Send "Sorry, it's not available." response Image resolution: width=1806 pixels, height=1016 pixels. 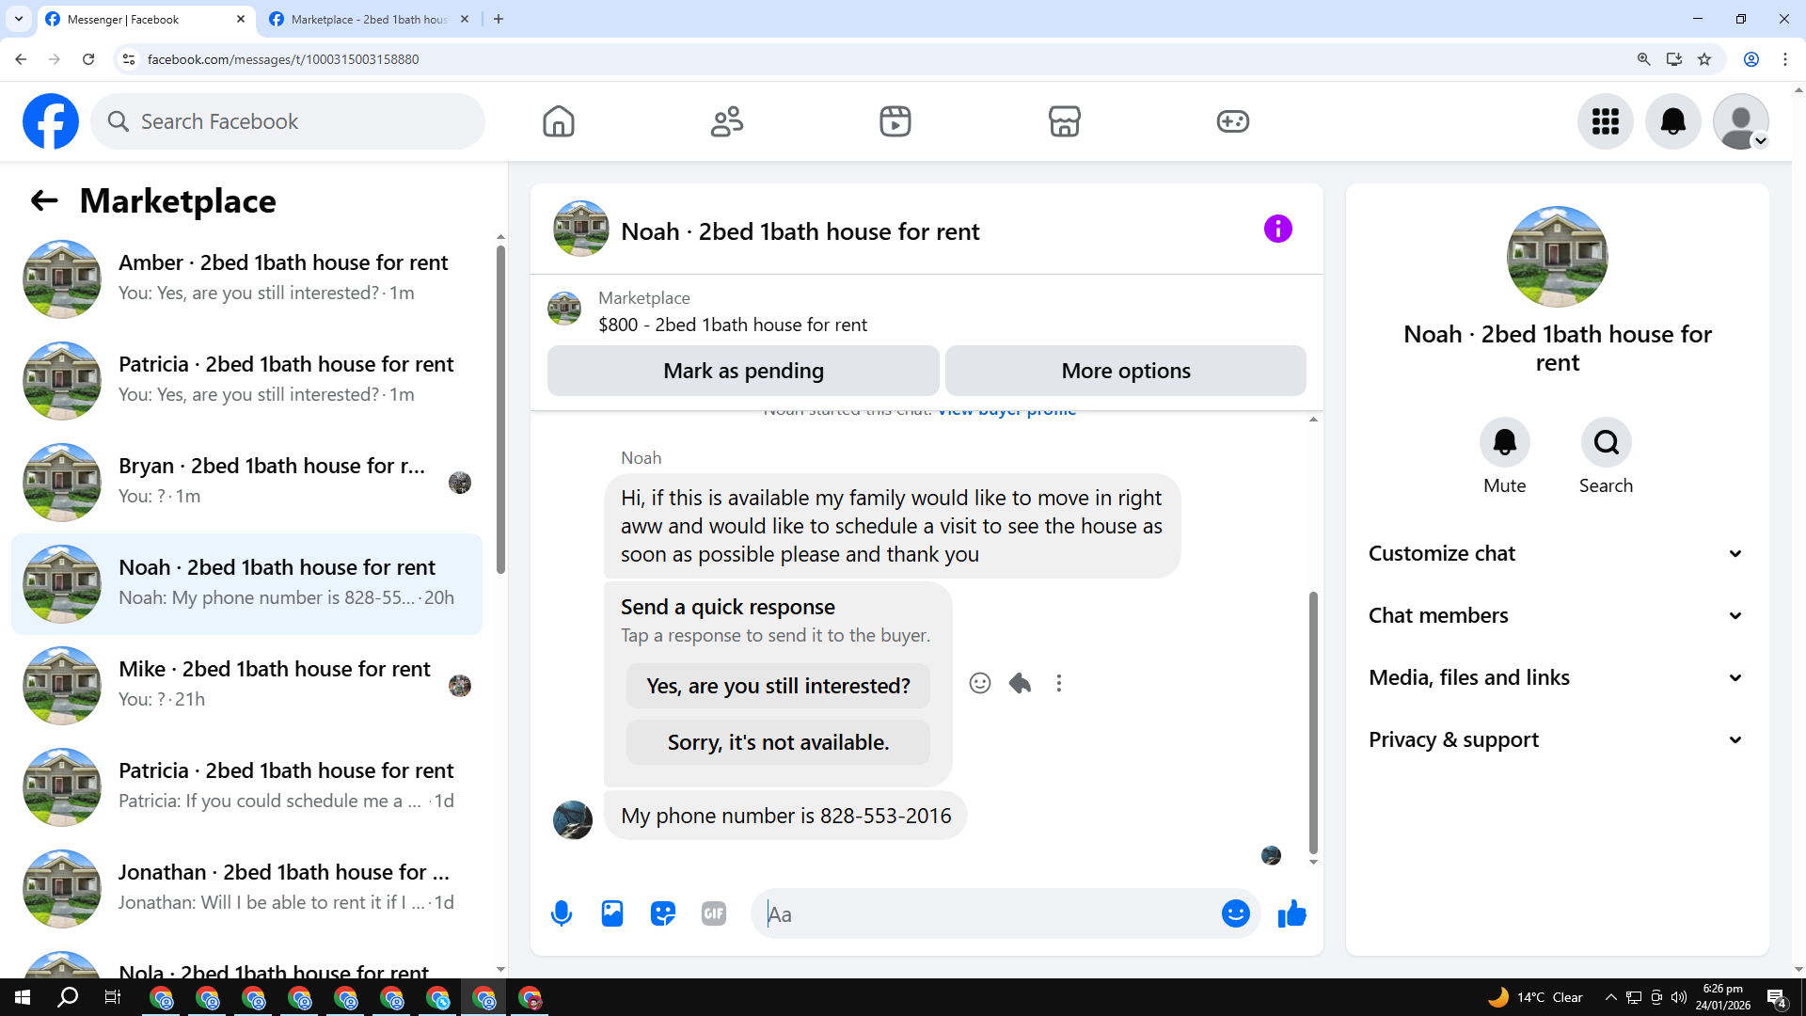[778, 742]
